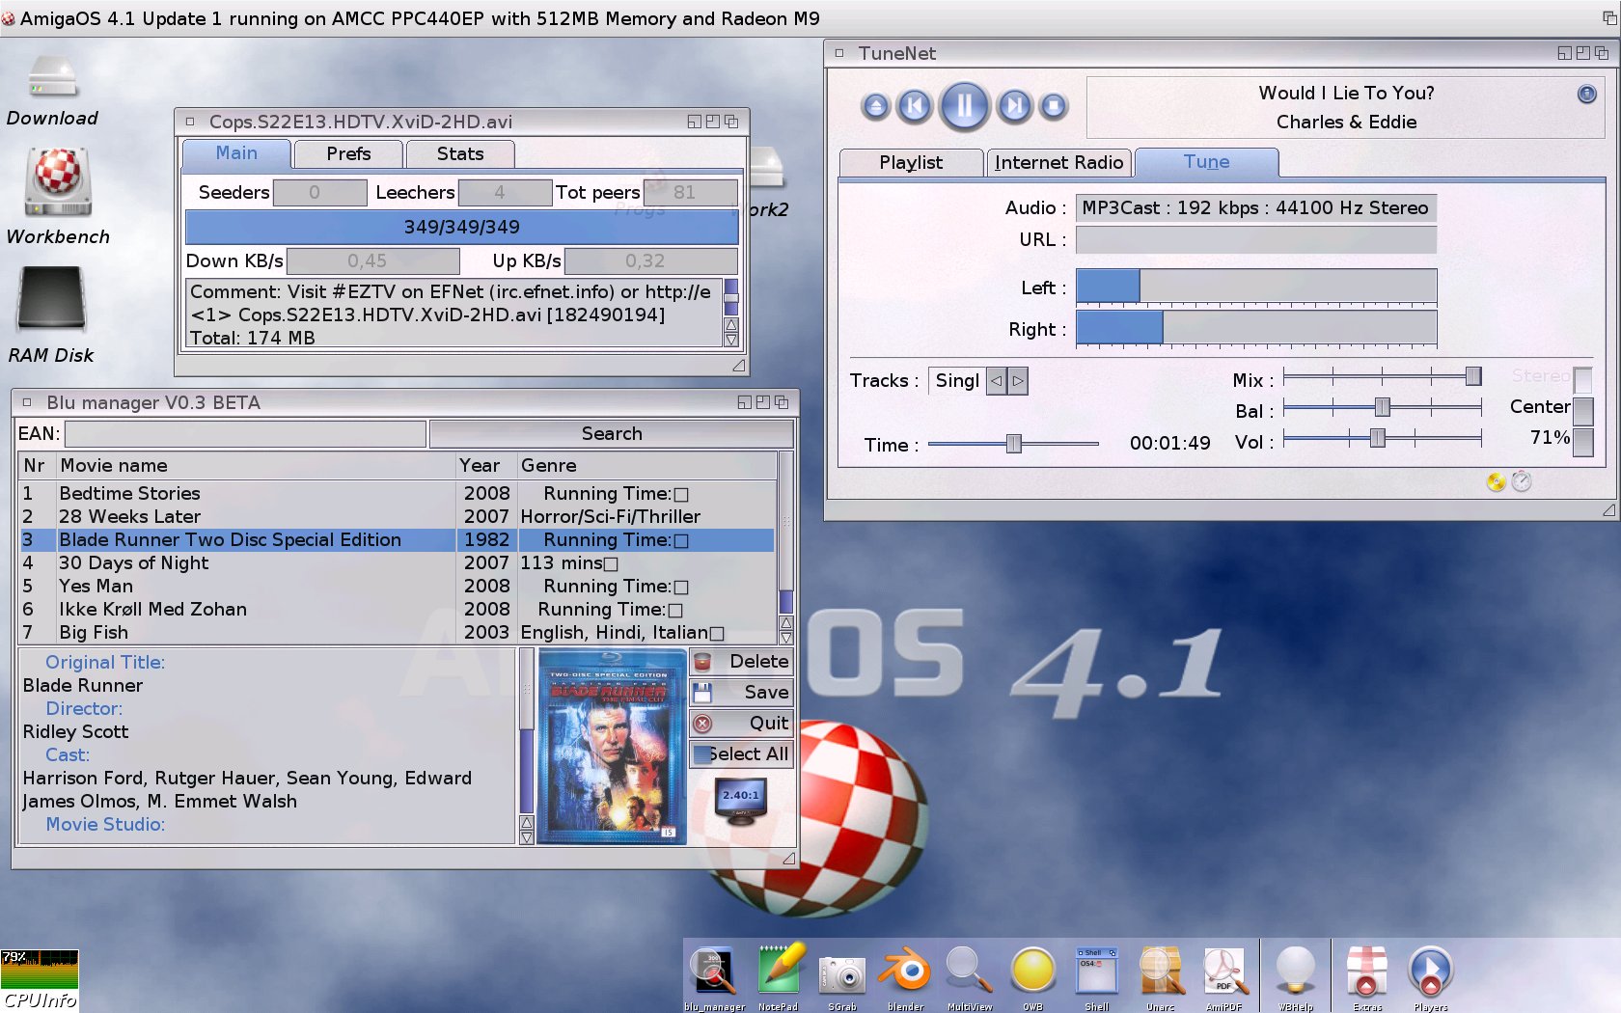This screenshot has width=1621, height=1013.
Task: Click the Search button in Blu manager
Action: point(611,434)
